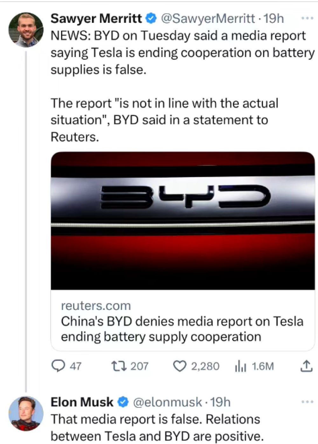The image size is (318, 444).
Task: Open more options on Elon Musk's reply
Action: pyautogui.click(x=307, y=402)
